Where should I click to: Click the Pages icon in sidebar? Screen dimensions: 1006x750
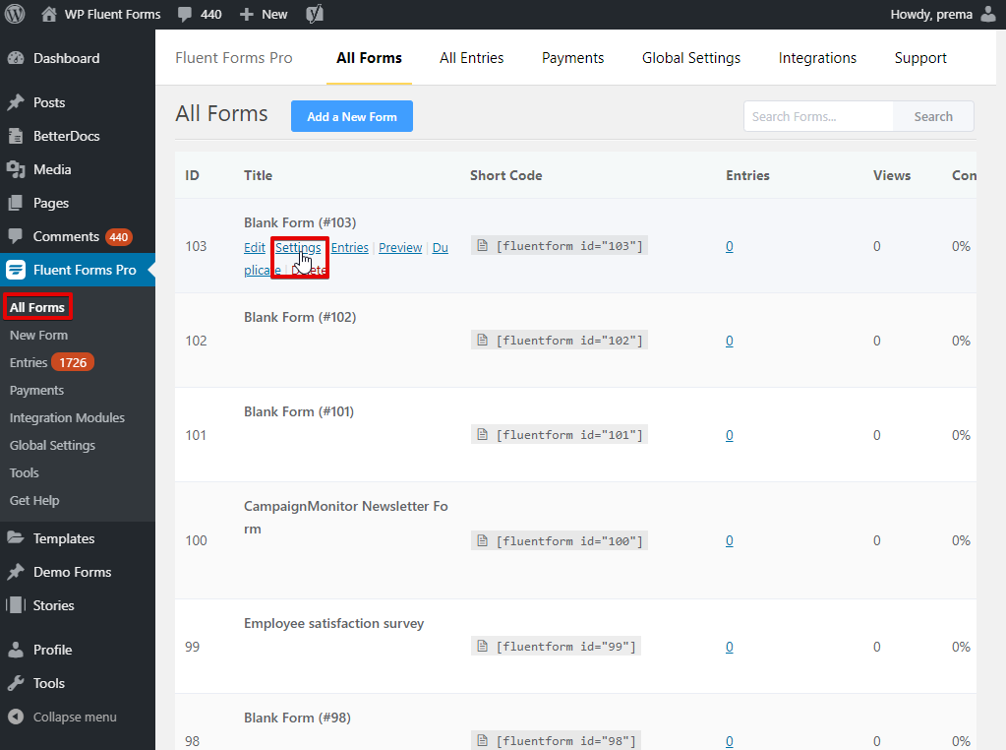coord(16,203)
